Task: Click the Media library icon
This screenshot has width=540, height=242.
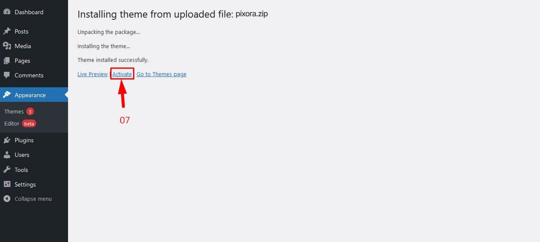Action: [x=7, y=46]
